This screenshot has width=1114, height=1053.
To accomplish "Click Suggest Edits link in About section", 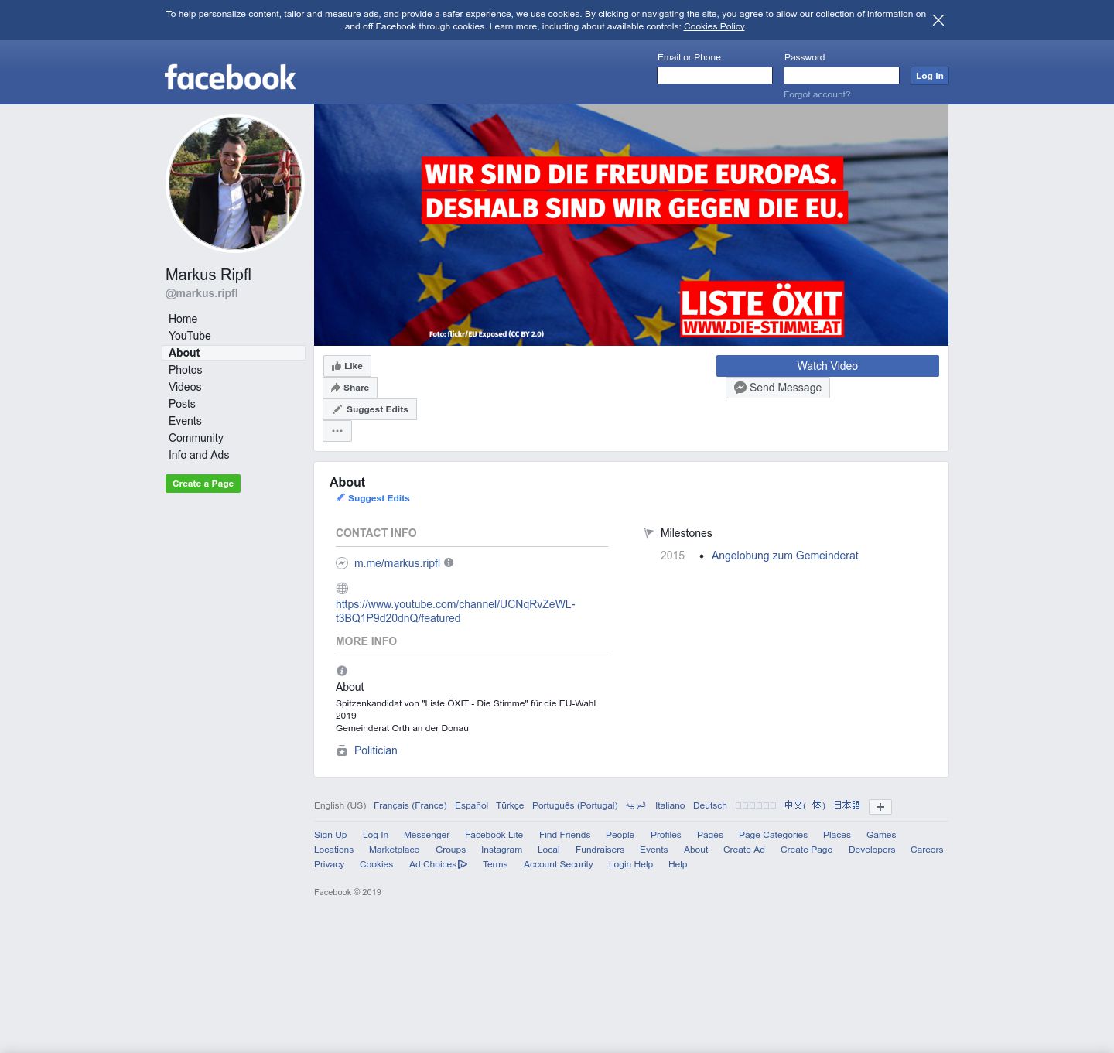I will [379, 498].
